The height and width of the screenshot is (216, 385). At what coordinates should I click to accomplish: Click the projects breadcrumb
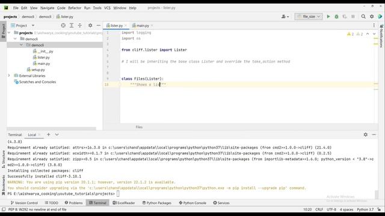[x=10, y=17]
